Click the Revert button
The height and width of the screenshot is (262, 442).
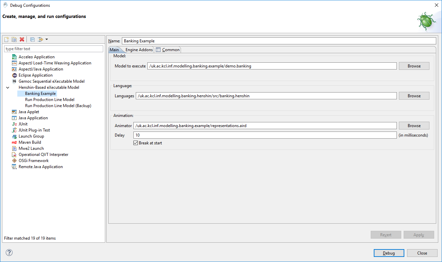click(386, 235)
